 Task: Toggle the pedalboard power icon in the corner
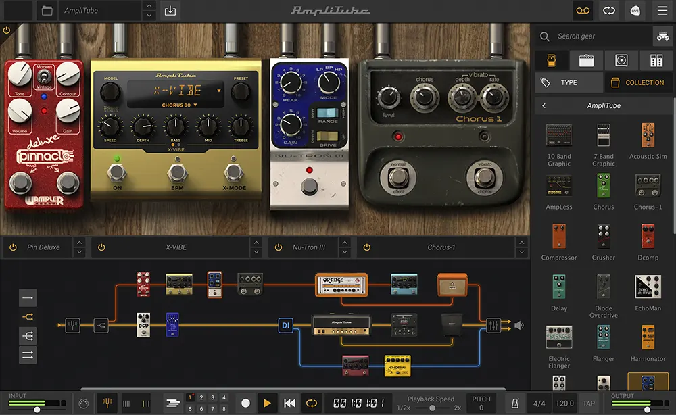pos(7,30)
